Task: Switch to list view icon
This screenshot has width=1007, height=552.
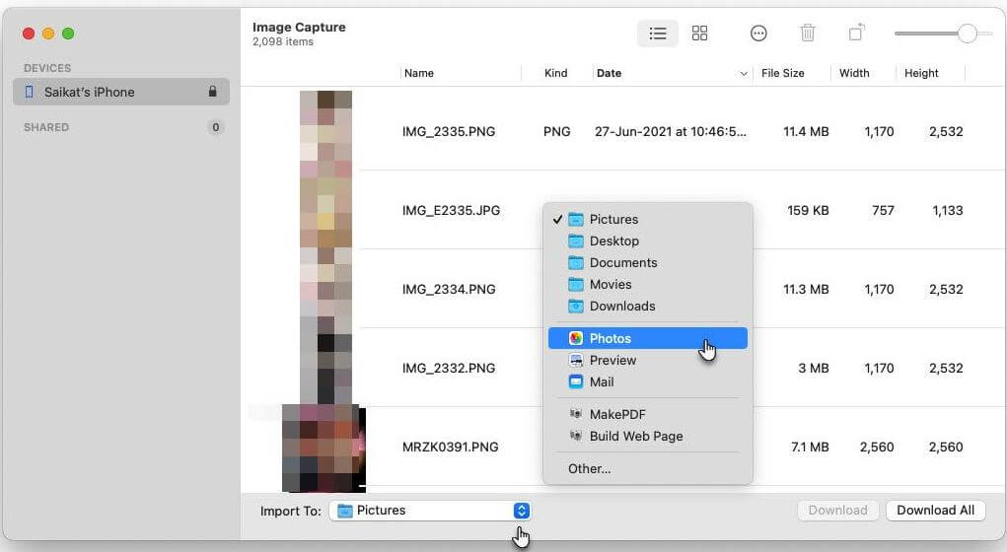Action: point(657,34)
